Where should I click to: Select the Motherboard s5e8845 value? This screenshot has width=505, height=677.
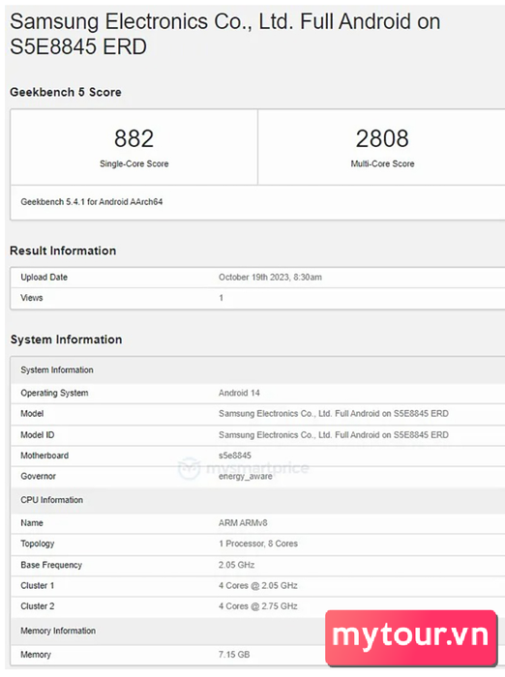[x=235, y=456]
